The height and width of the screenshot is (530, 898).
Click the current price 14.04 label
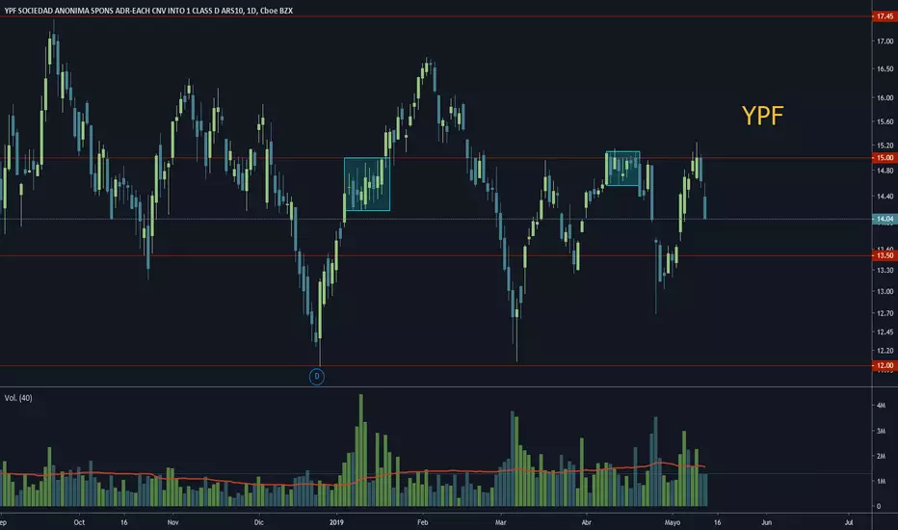pyautogui.click(x=885, y=219)
